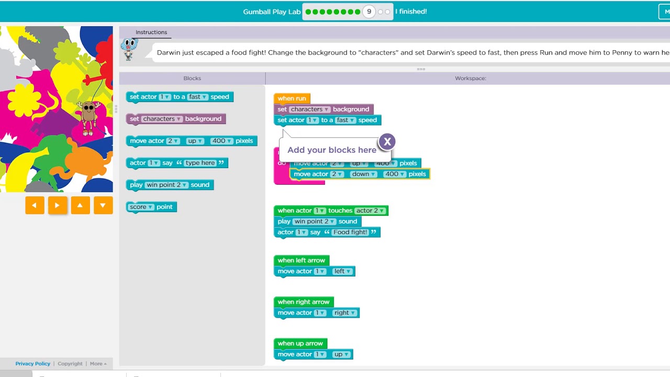670x377 pixels.
Task: Open actor 1 dropdown in workspace speed block
Action: (x=312, y=120)
